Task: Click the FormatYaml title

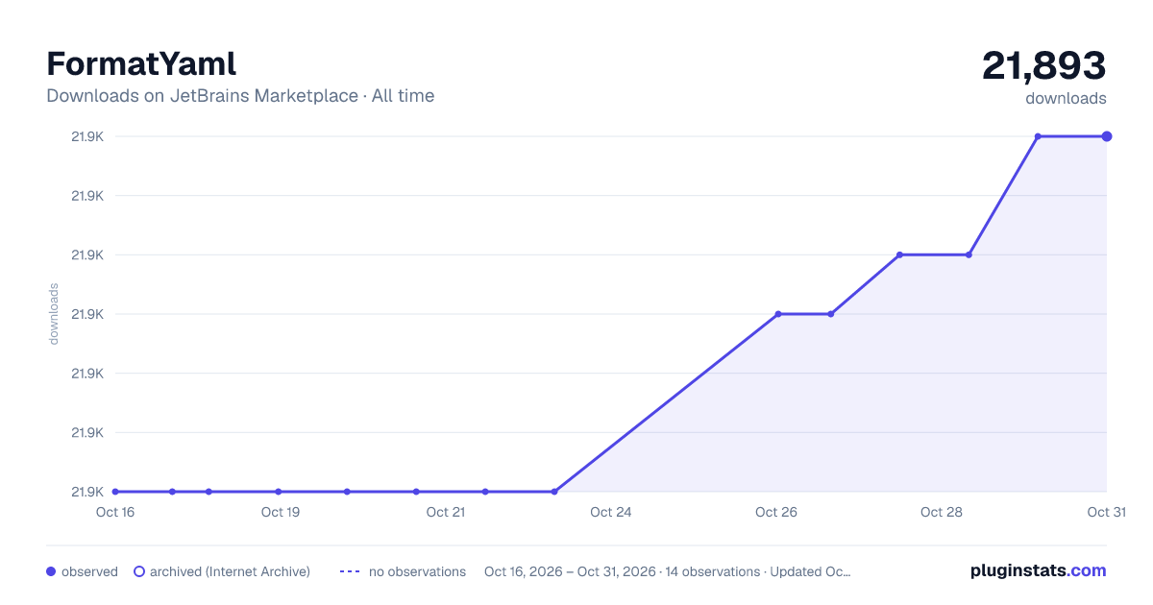Action: tap(141, 64)
